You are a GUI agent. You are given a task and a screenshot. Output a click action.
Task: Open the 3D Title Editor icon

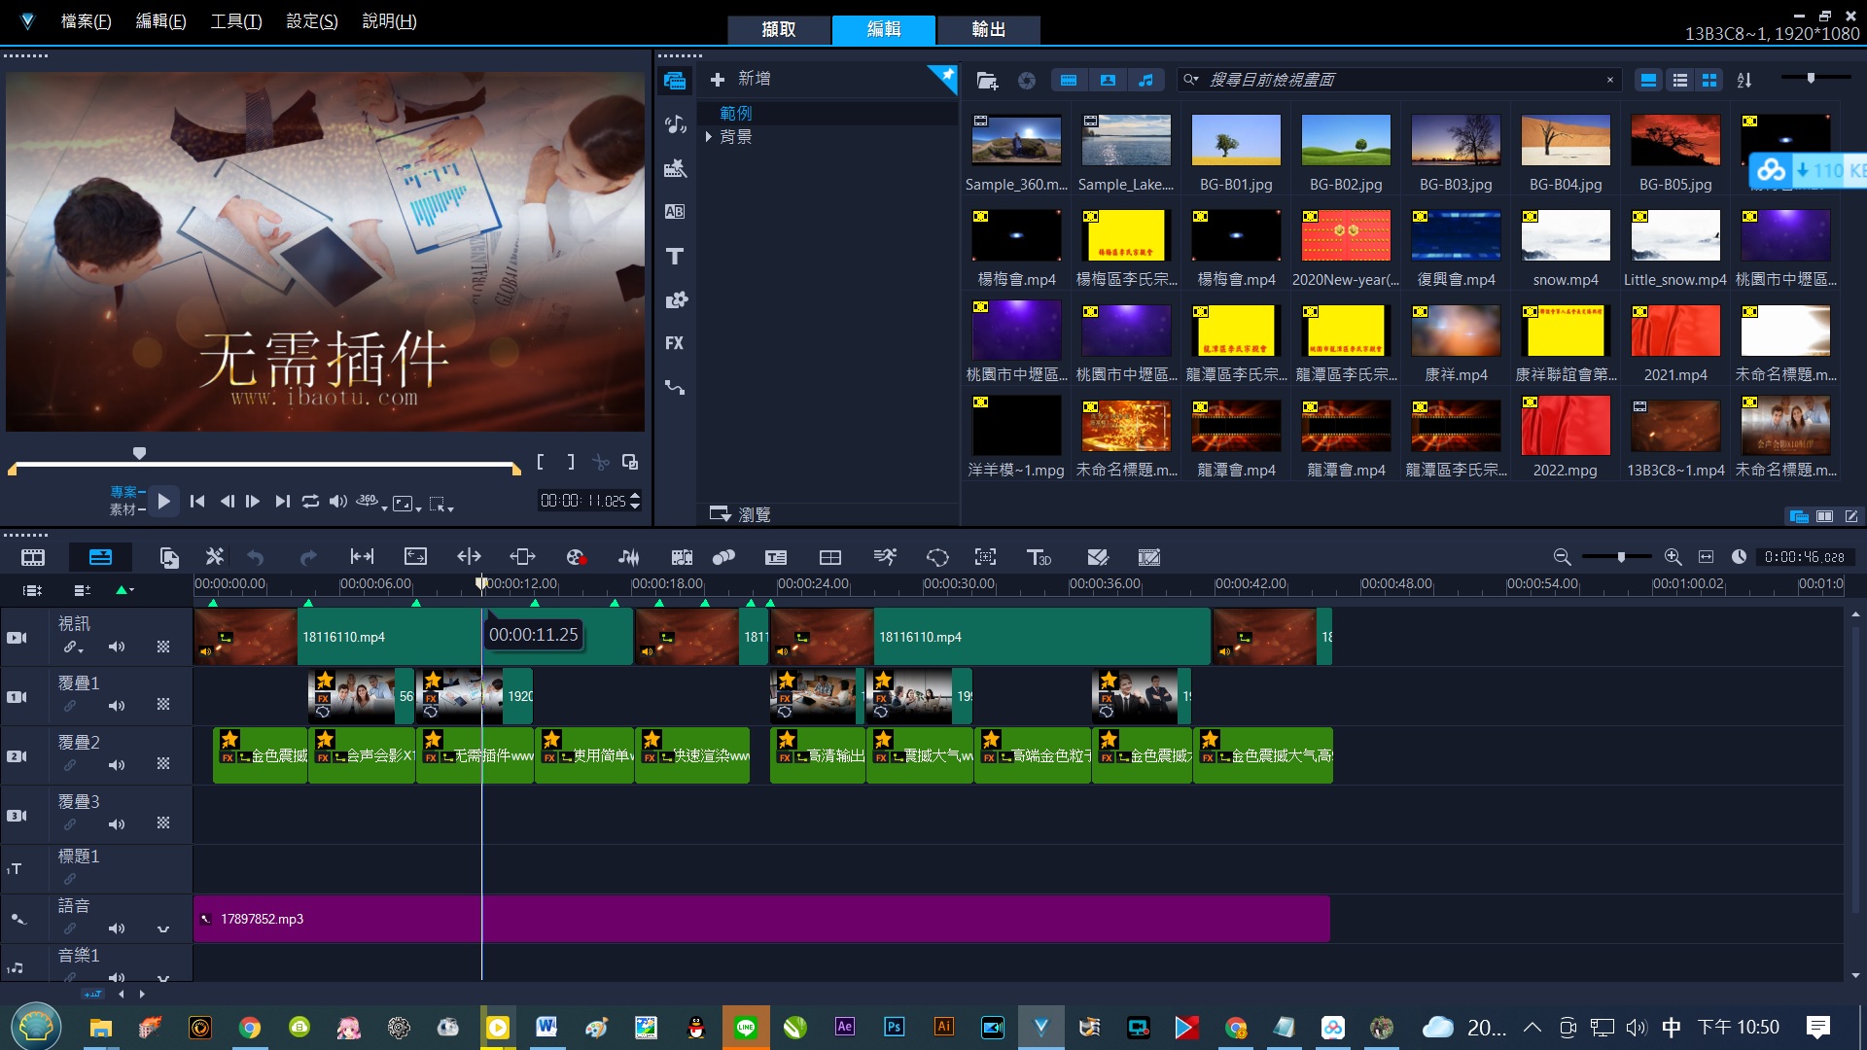point(1039,557)
